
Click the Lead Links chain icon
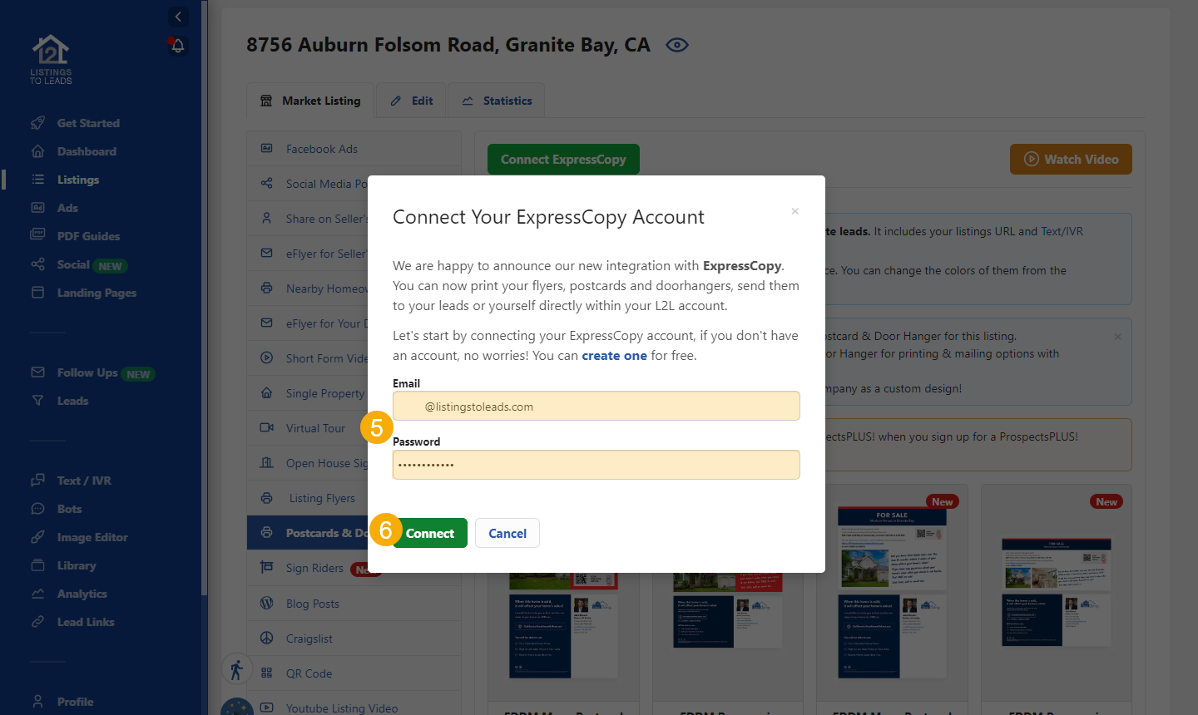click(37, 622)
